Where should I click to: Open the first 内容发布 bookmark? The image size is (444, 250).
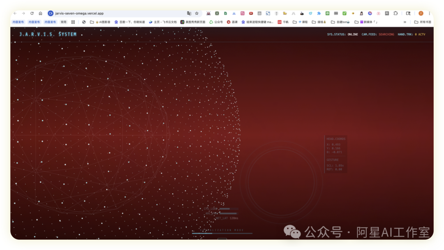coord(18,22)
